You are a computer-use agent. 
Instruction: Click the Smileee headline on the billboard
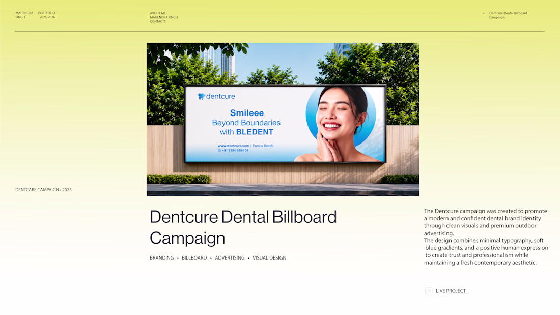pos(247,113)
